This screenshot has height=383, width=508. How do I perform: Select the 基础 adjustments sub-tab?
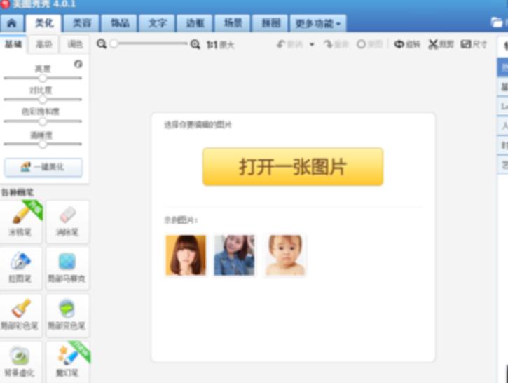[13, 44]
